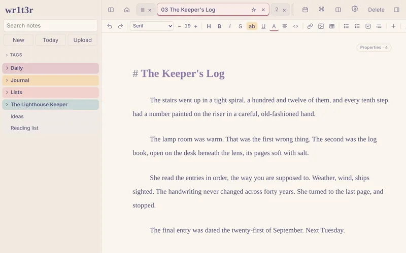Screen dimensions: 406x253
Task: Toggle the left sidebar panel icon
Action: click(x=111, y=10)
